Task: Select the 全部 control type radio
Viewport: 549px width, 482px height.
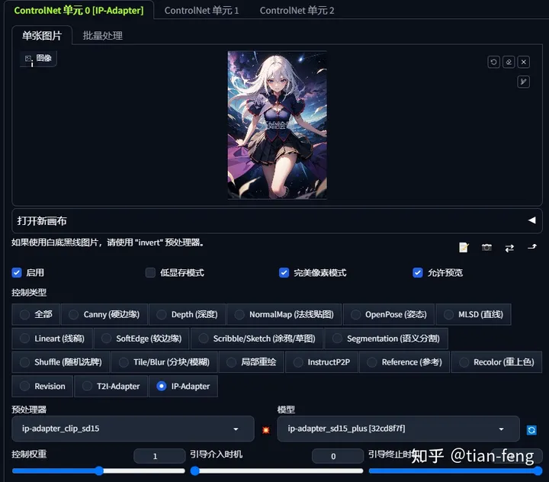Action: [x=36, y=314]
